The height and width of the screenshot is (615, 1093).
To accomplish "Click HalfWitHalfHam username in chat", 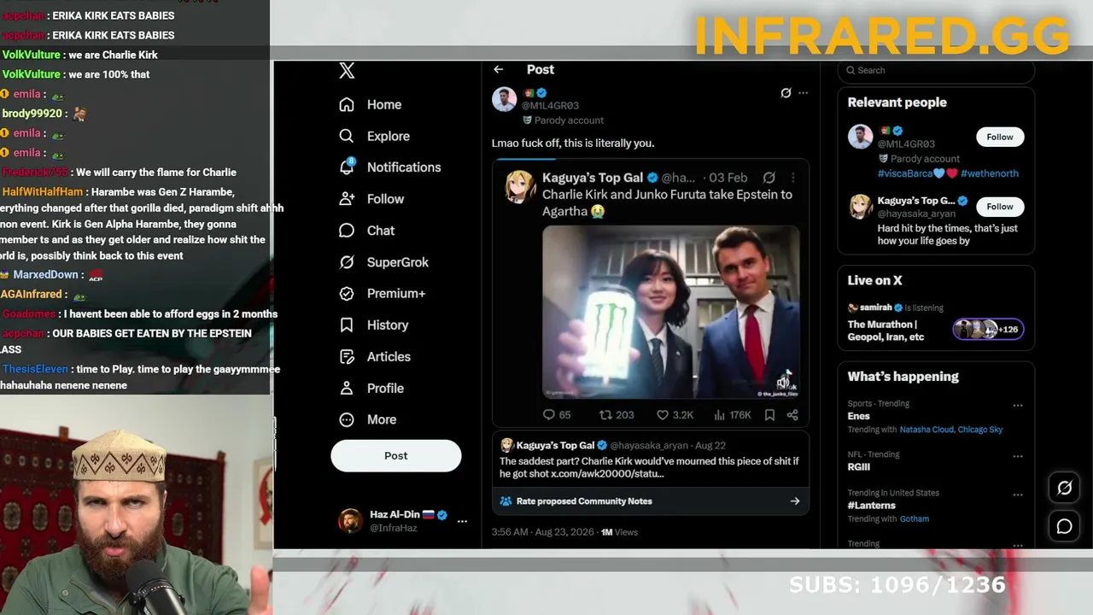I will 43,192.
